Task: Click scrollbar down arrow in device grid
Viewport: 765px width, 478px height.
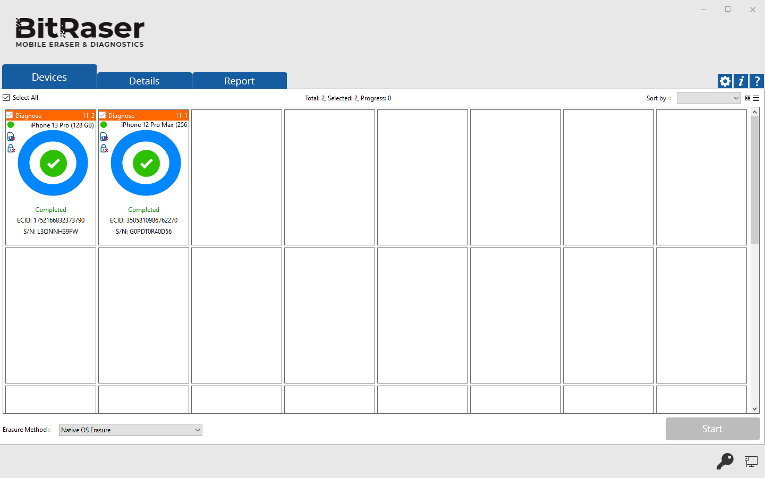Action: [754, 409]
